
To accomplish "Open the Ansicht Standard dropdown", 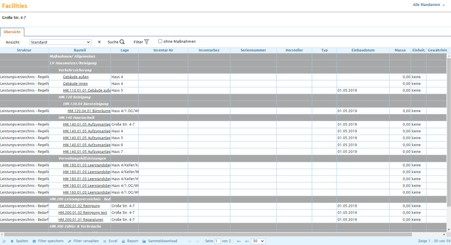I will point(60,42).
